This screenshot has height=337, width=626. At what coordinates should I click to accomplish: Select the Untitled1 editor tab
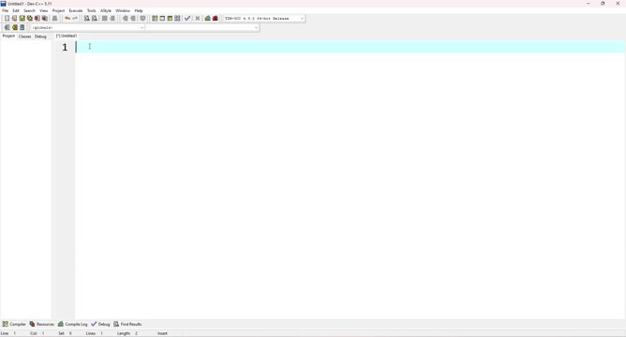tap(67, 36)
